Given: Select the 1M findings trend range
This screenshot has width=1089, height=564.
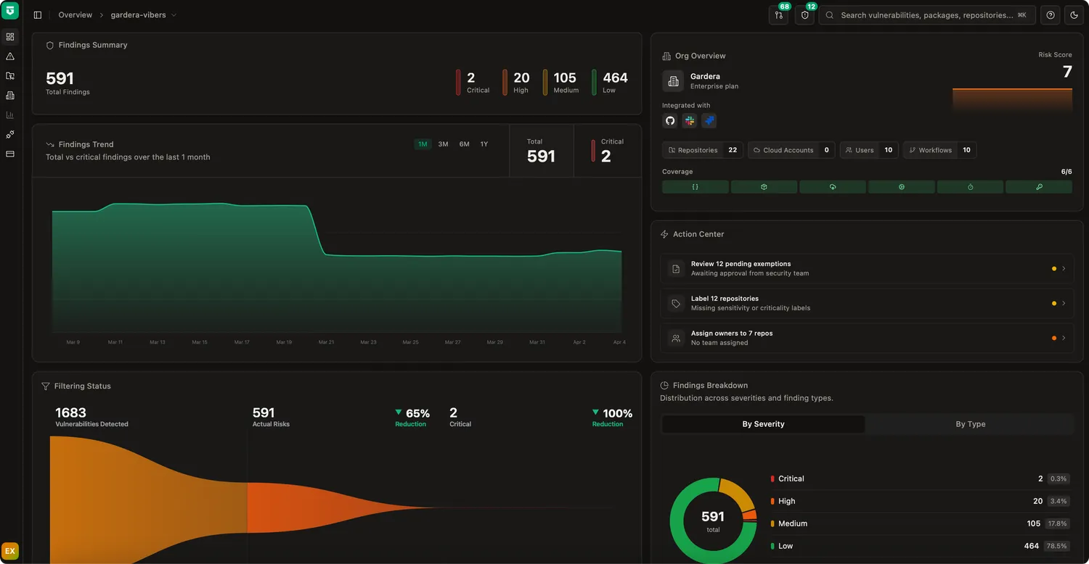Looking at the screenshot, I should [423, 144].
